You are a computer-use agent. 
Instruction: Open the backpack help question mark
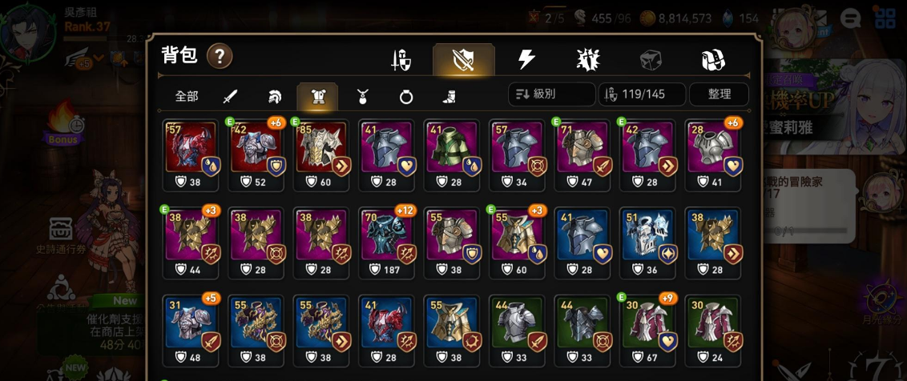point(220,57)
